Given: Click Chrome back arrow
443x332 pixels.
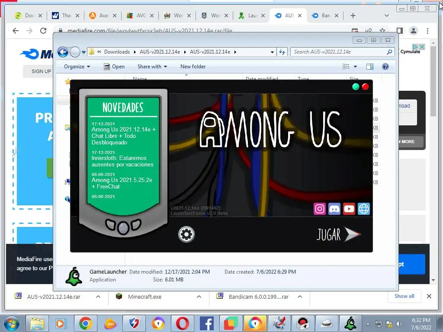Looking at the screenshot, I should pyautogui.click(x=16, y=31).
